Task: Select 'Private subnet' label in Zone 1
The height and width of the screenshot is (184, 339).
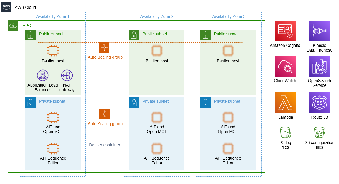Action: point(52,101)
